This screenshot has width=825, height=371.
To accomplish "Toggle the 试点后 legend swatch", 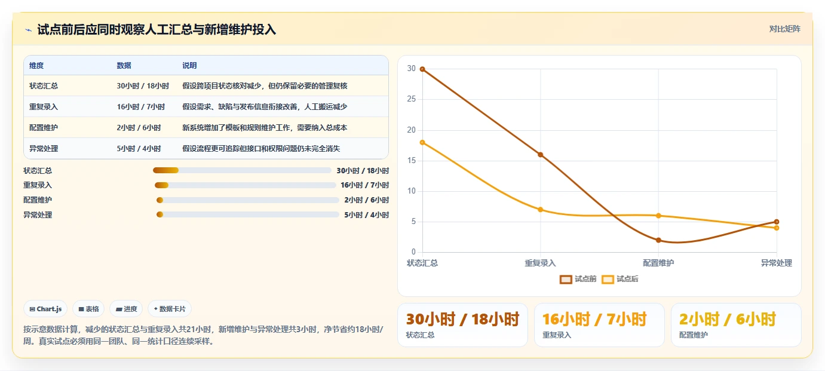I will click(608, 279).
